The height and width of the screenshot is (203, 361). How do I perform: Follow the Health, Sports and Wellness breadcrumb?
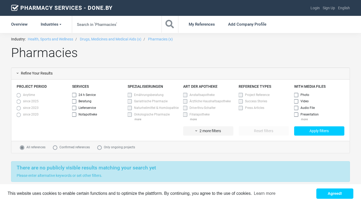pyautogui.click(x=50, y=39)
